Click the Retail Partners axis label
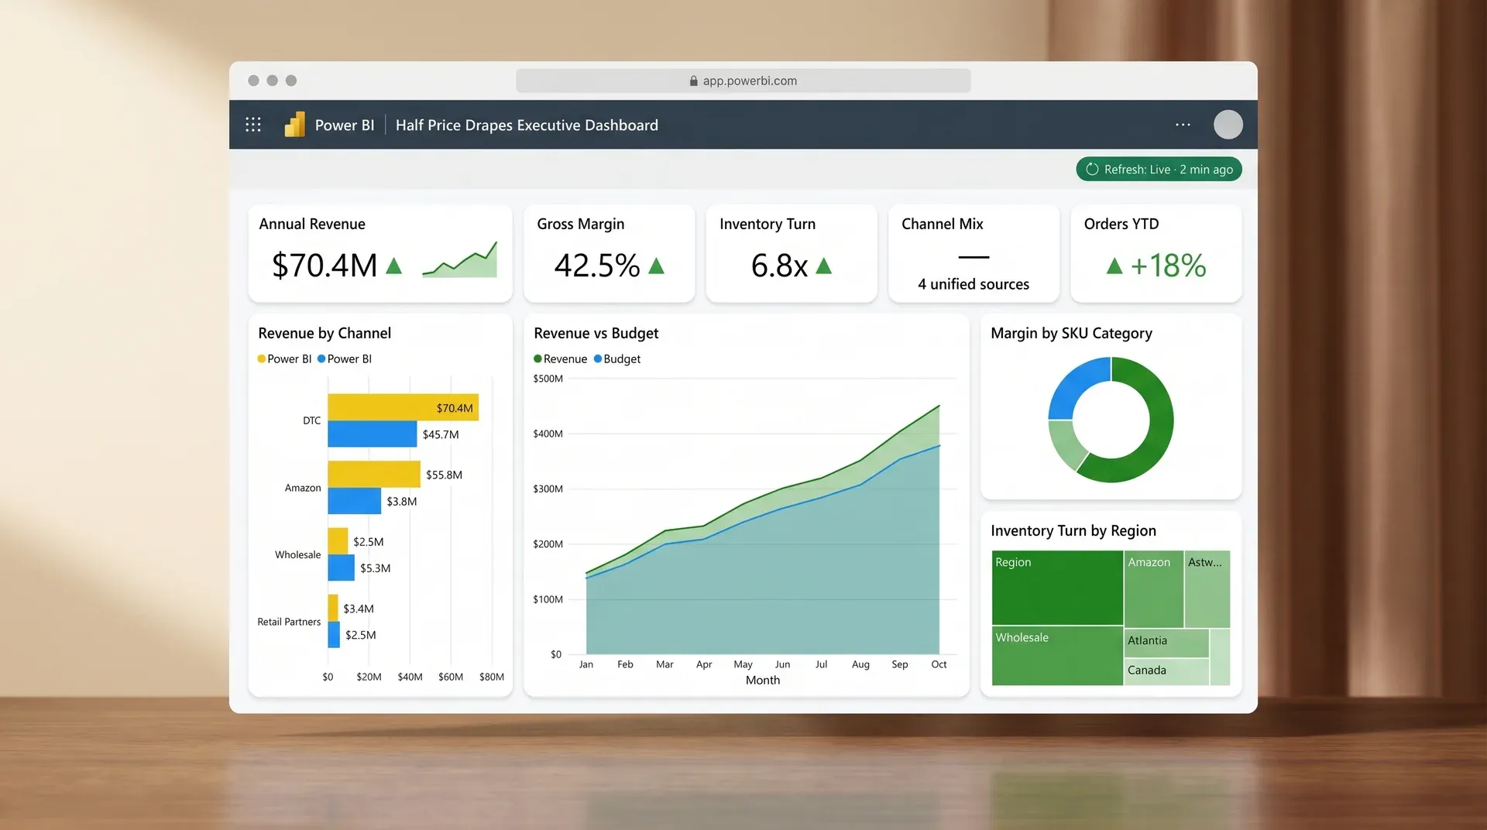This screenshot has height=830, width=1487. [289, 622]
